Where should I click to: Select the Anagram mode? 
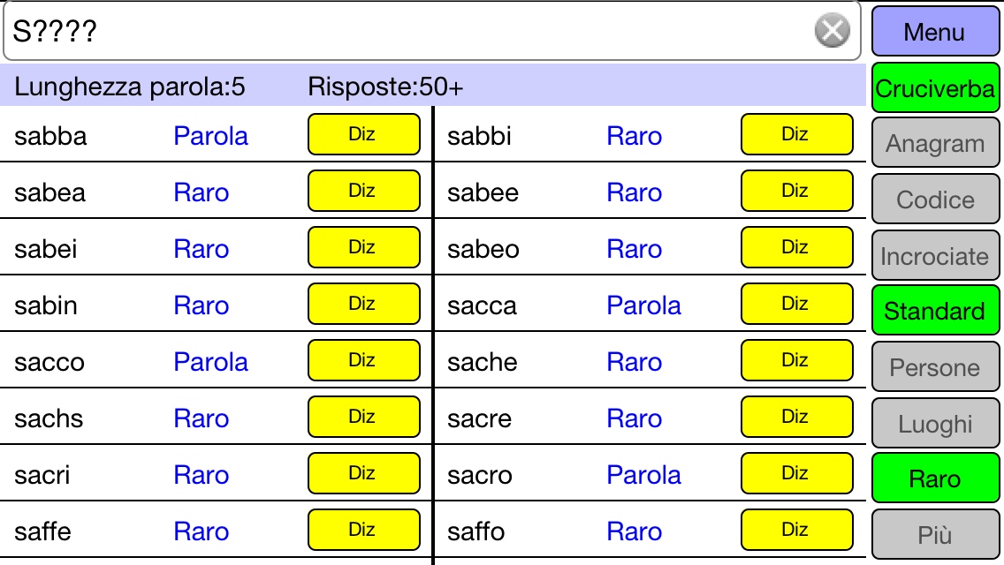point(935,143)
